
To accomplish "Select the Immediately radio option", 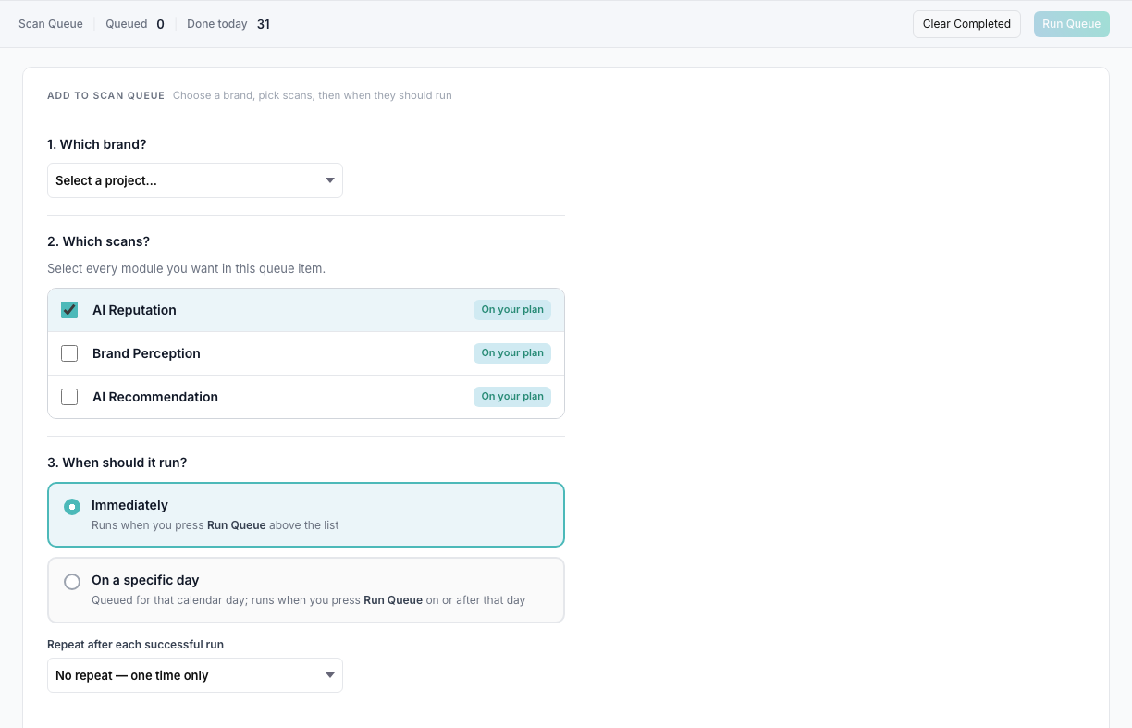I will tap(72, 507).
